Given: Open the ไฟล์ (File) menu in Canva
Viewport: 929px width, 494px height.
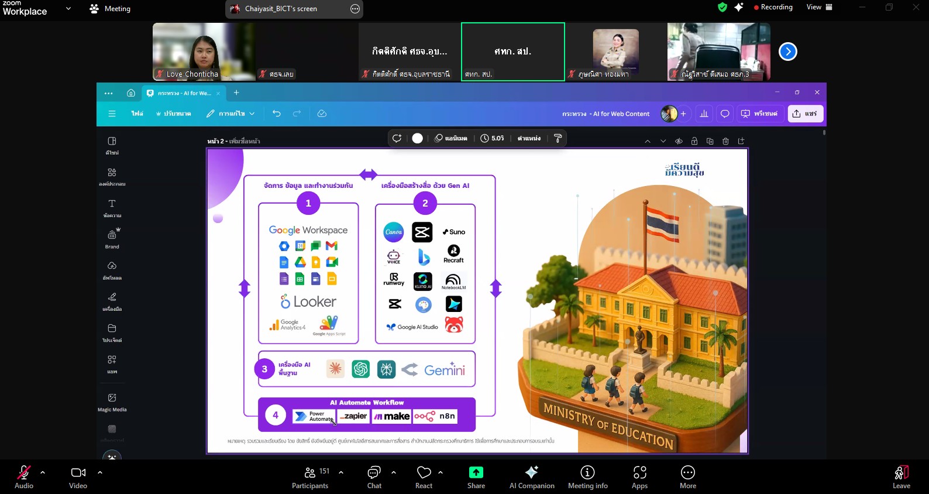Looking at the screenshot, I should [137, 114].
